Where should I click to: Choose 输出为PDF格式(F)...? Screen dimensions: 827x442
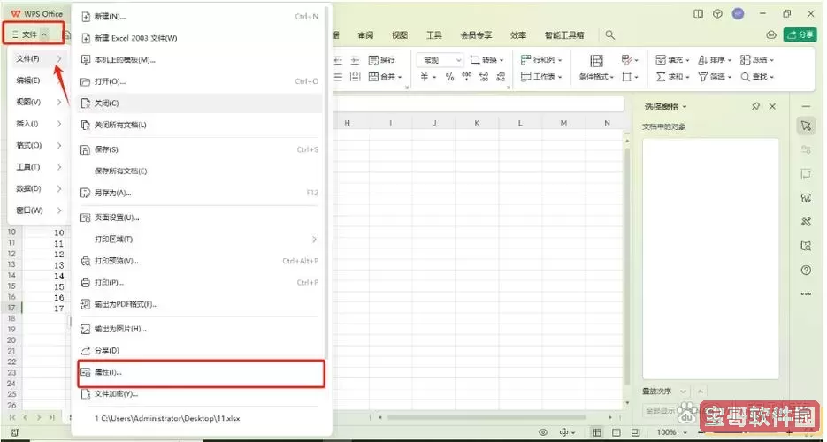(199, 304)
